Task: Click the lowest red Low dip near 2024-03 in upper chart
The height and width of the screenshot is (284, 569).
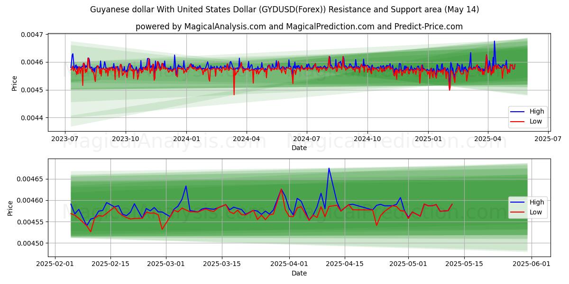Action: coord(234,94)
